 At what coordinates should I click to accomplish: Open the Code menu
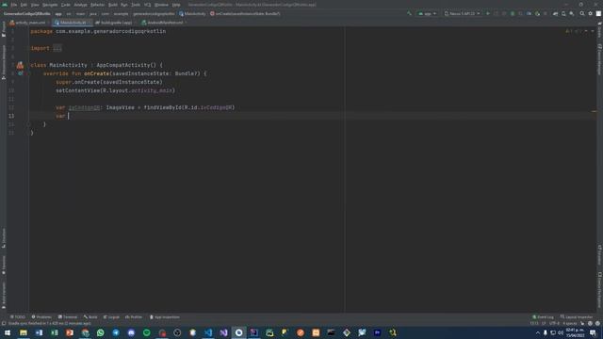[x=66, y=5]
